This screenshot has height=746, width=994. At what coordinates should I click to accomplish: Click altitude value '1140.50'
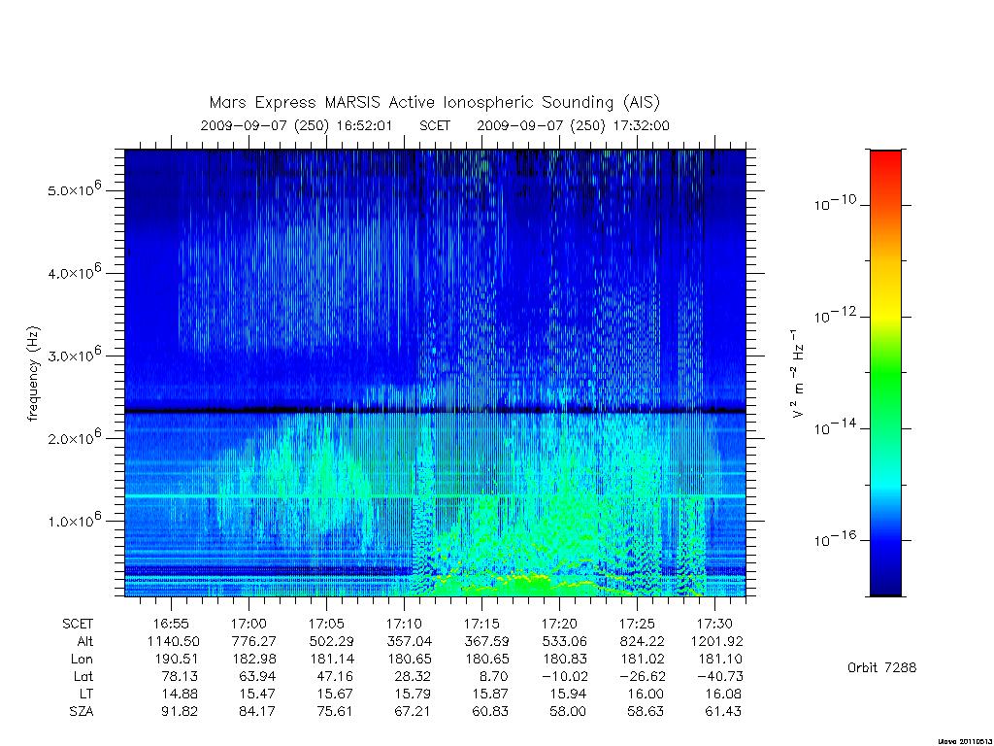click(x=173, y=641)
